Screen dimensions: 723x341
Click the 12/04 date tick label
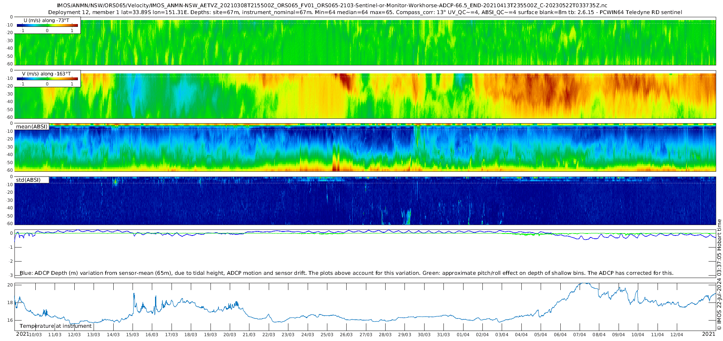[677, 335]
